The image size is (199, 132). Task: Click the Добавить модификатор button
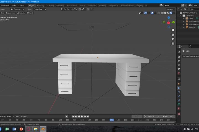191,56
